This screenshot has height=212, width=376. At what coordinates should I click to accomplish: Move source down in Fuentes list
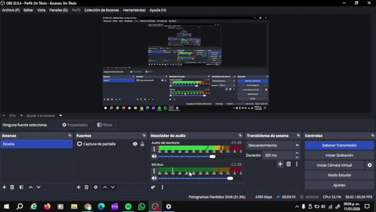pyautogui.click(x=113, y=187)
